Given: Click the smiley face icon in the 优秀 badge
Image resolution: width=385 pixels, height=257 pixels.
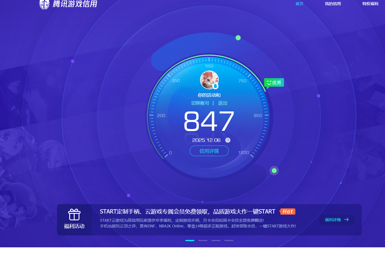Looking at the screenshot, I should point(269,82).
